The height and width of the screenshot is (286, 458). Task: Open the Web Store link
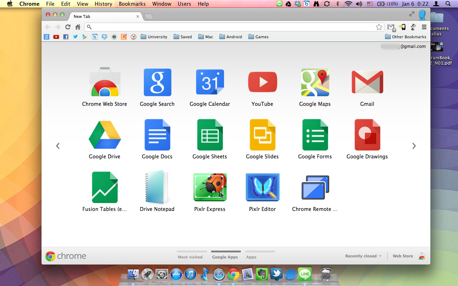pos(403,256)
